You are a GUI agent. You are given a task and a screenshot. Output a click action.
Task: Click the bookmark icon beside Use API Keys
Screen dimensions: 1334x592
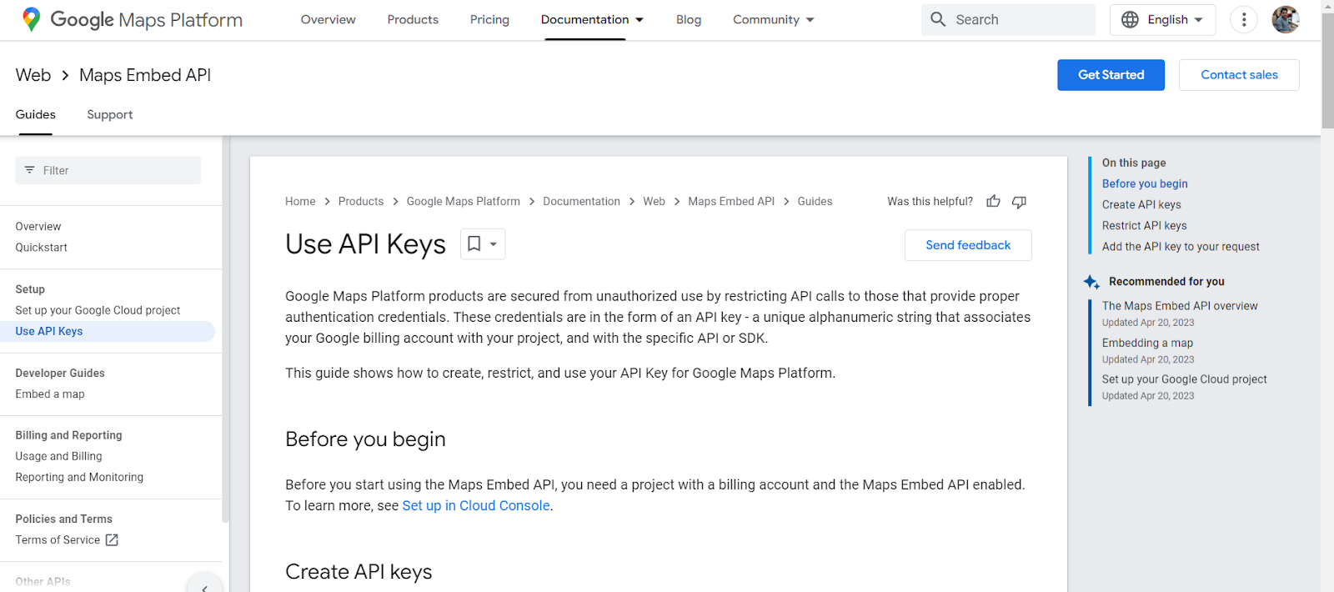pyautogui.click(x=474, y=243)
